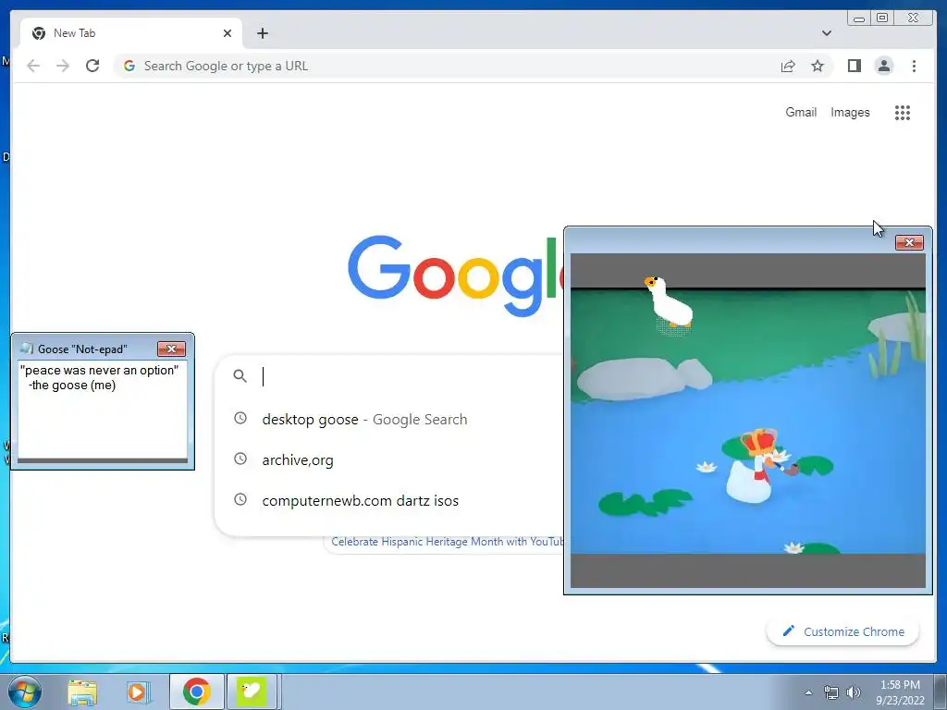The image size is (947, 710).
Task: Click the Goose Not-epad title icon
Action: point(27,349)
